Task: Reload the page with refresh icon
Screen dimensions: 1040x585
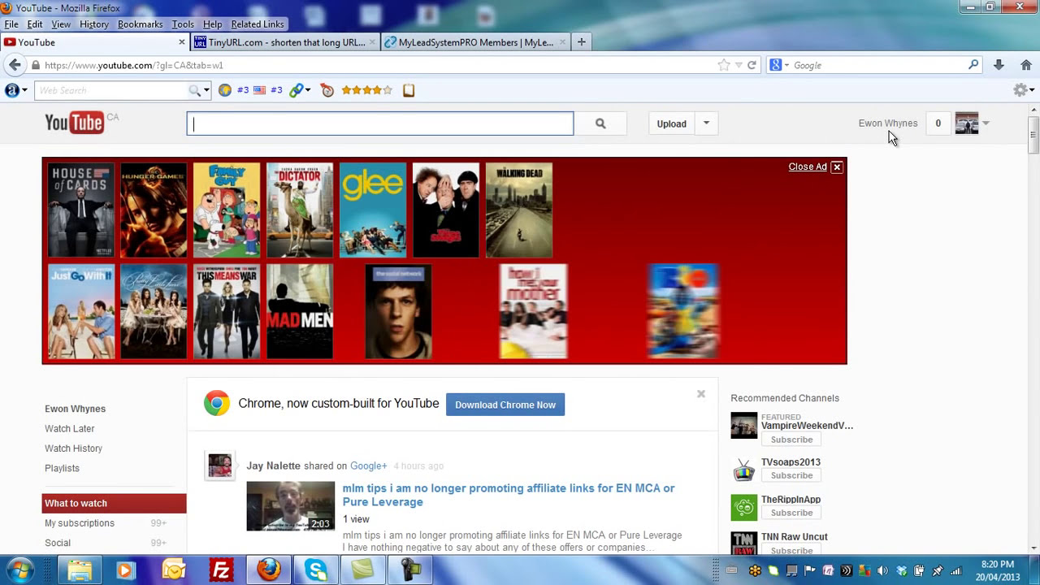Action: 752,65
